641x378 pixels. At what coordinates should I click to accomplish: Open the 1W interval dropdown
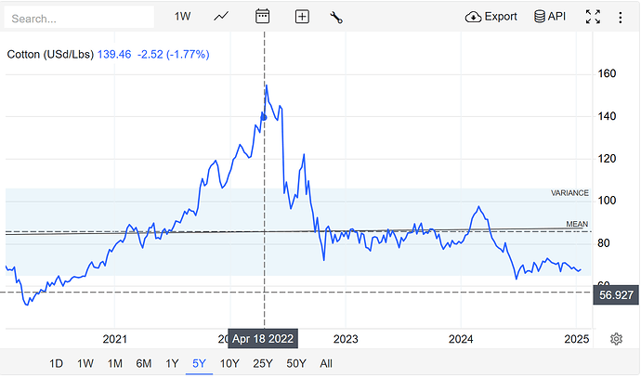pyautogui.click(x=182, y=17)
